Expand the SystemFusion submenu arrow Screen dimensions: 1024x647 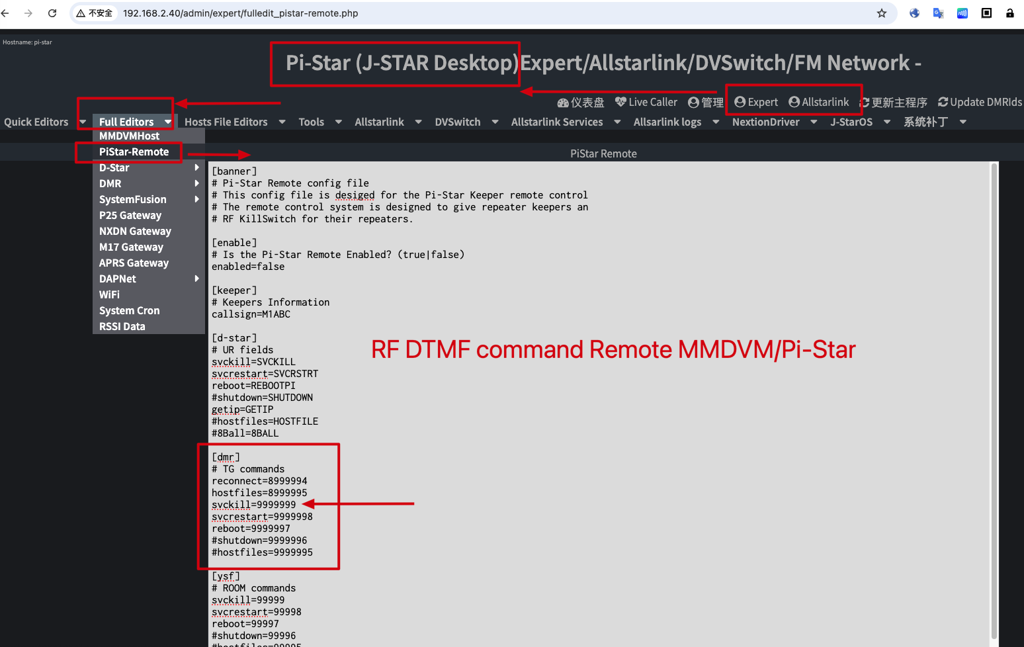click(x=197, y=199)
